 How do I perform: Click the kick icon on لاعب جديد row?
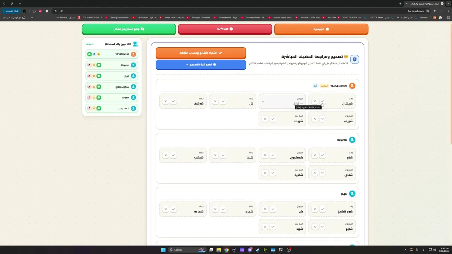89,108
